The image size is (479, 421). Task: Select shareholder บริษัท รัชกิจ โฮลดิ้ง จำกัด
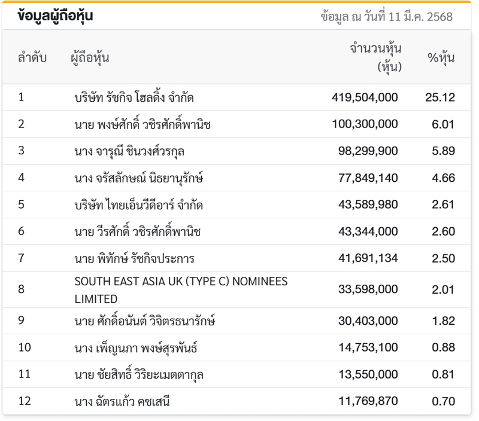[134, 97]
